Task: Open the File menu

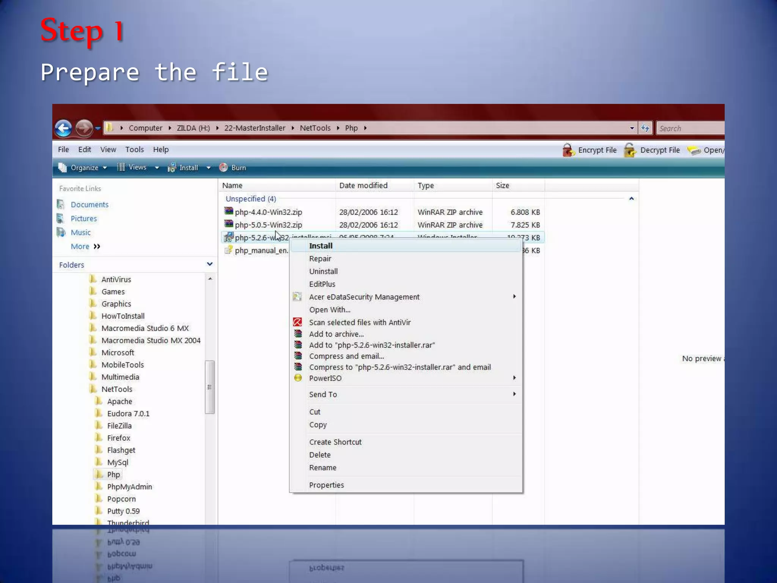Action: (63, 150)
